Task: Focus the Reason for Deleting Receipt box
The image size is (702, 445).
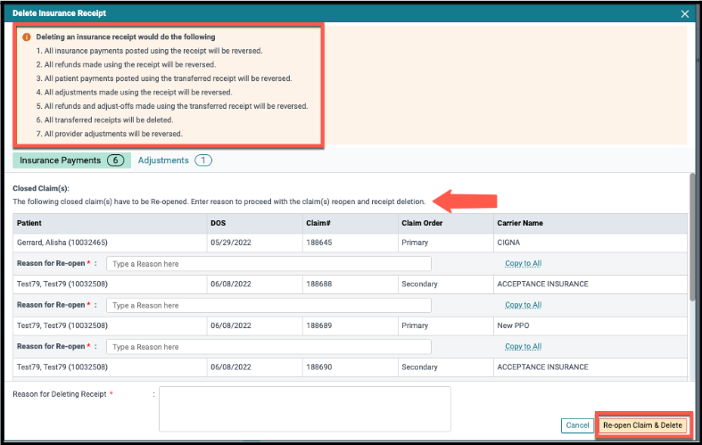Action: tap(305, 408)
